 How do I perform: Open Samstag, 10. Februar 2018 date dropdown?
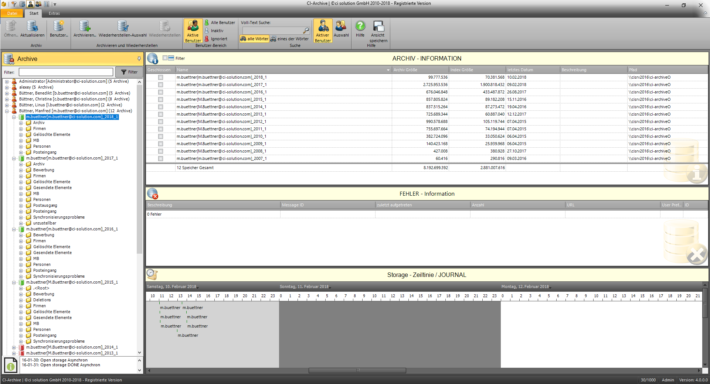[198, 287]
